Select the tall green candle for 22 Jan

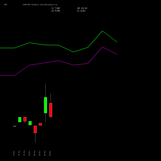[x=45, y=105]
